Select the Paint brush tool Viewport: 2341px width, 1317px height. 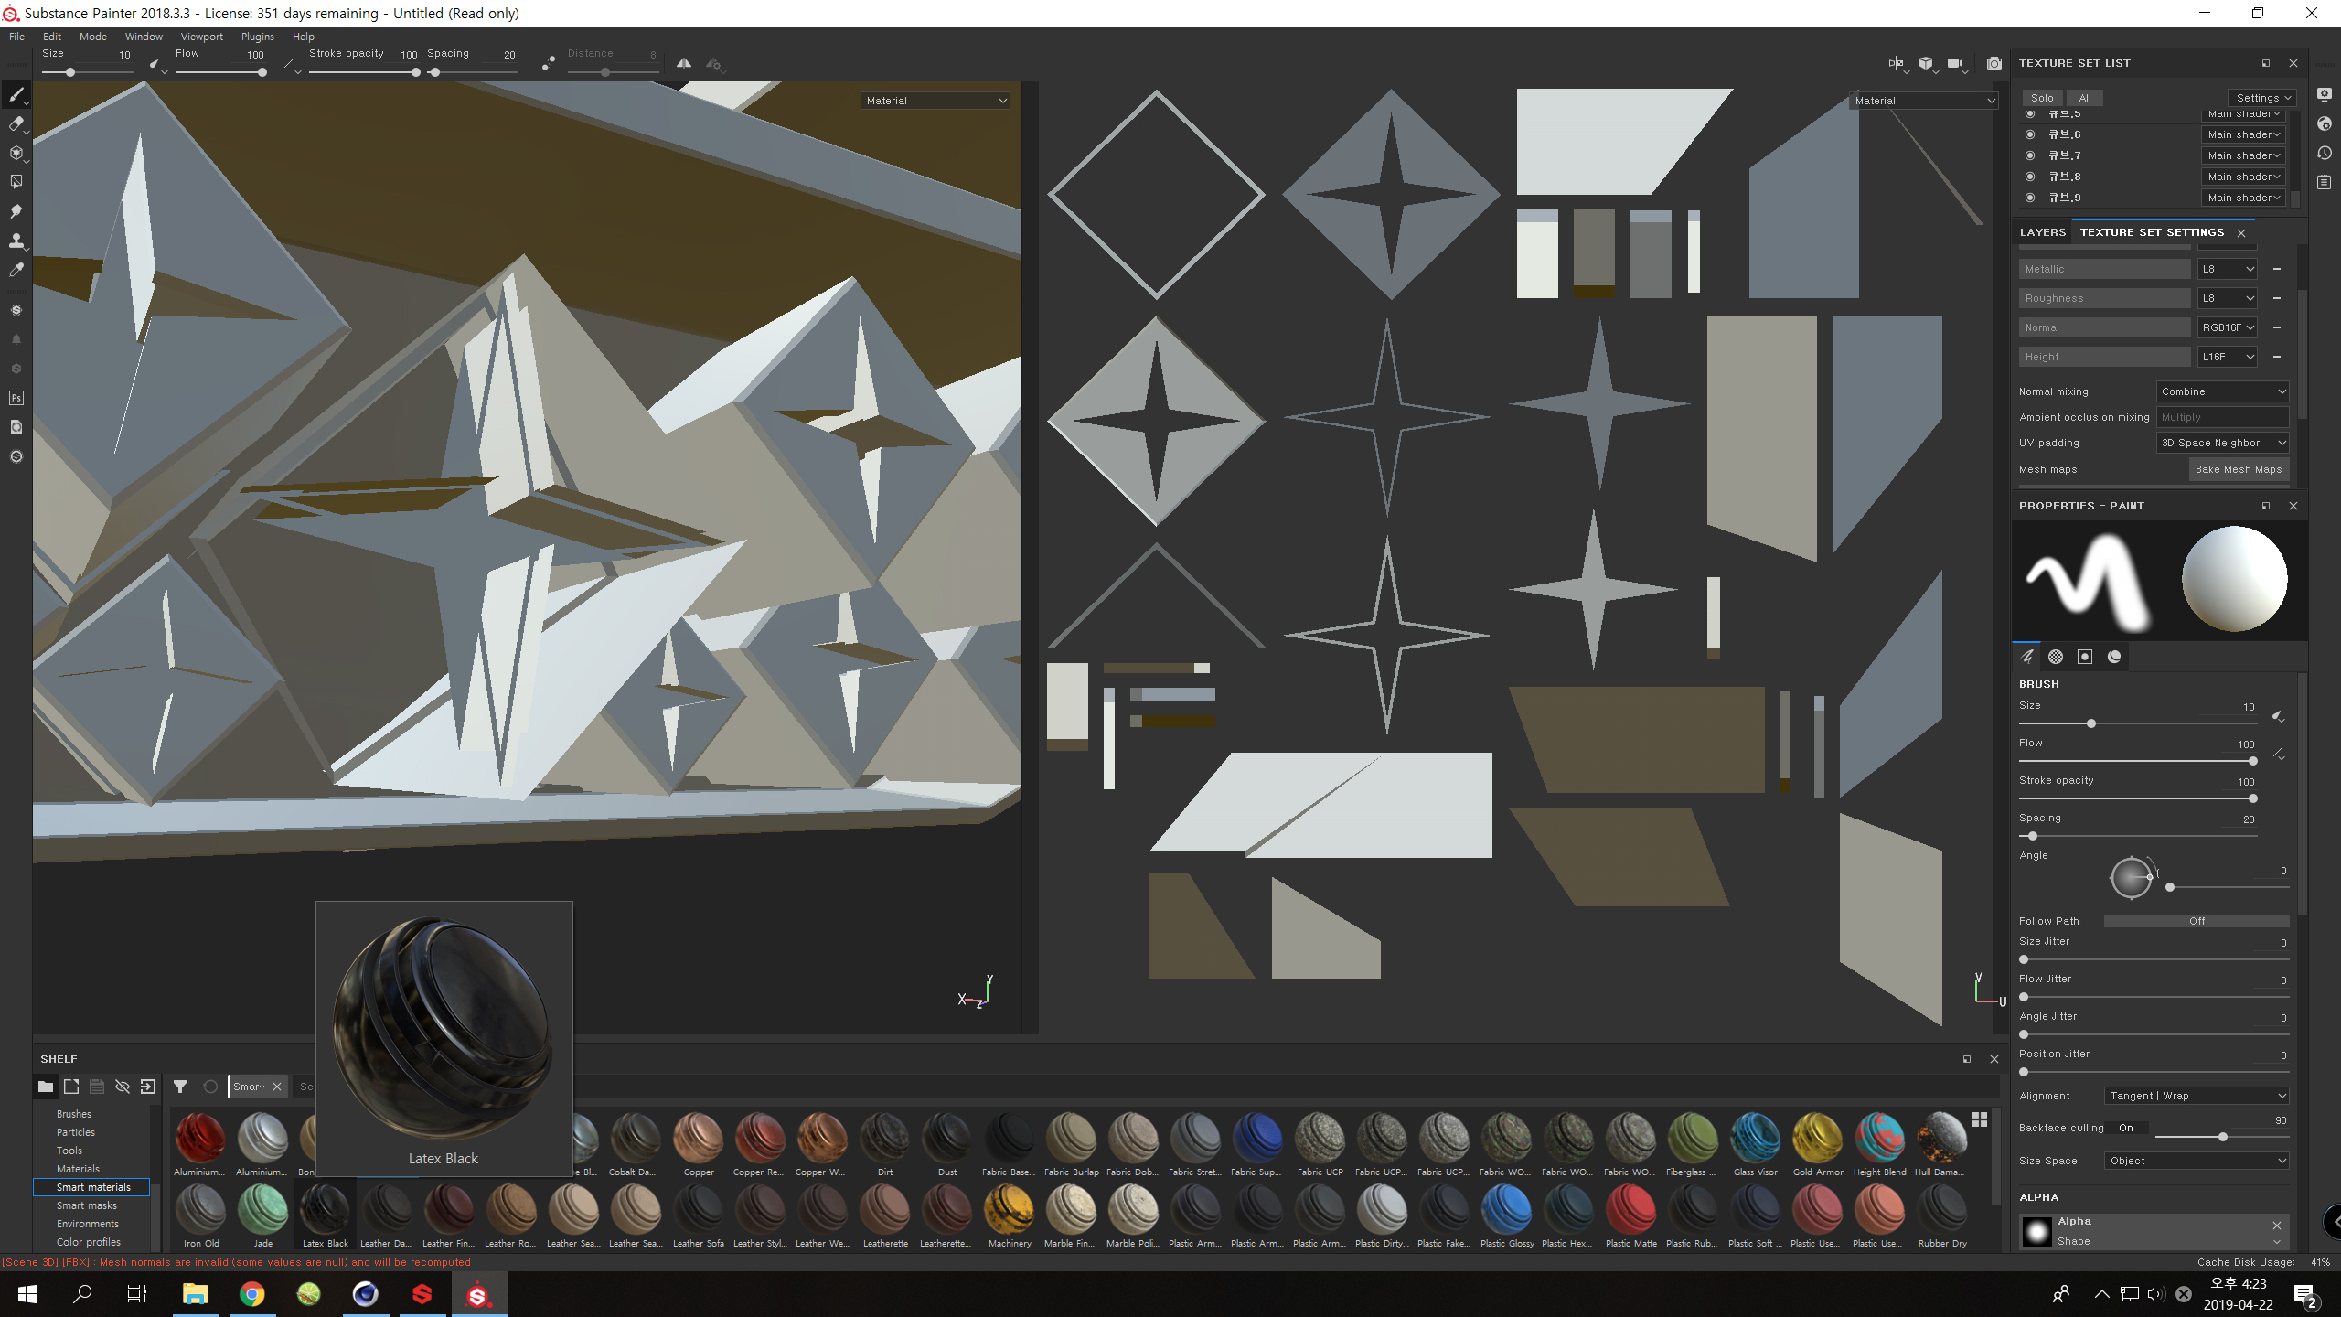16,95
